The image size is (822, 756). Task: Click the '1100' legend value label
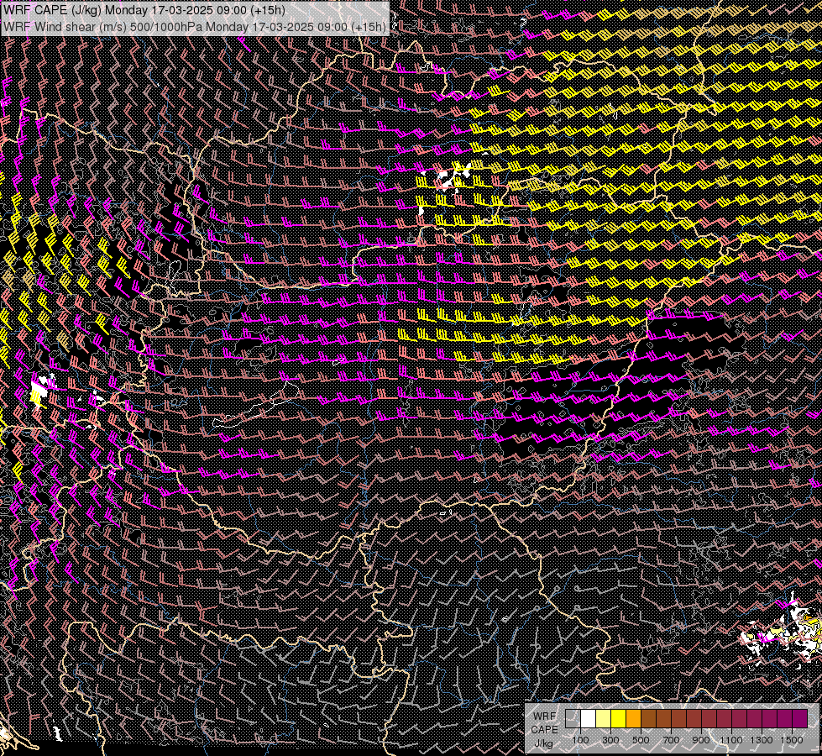[x=730, y=740]
